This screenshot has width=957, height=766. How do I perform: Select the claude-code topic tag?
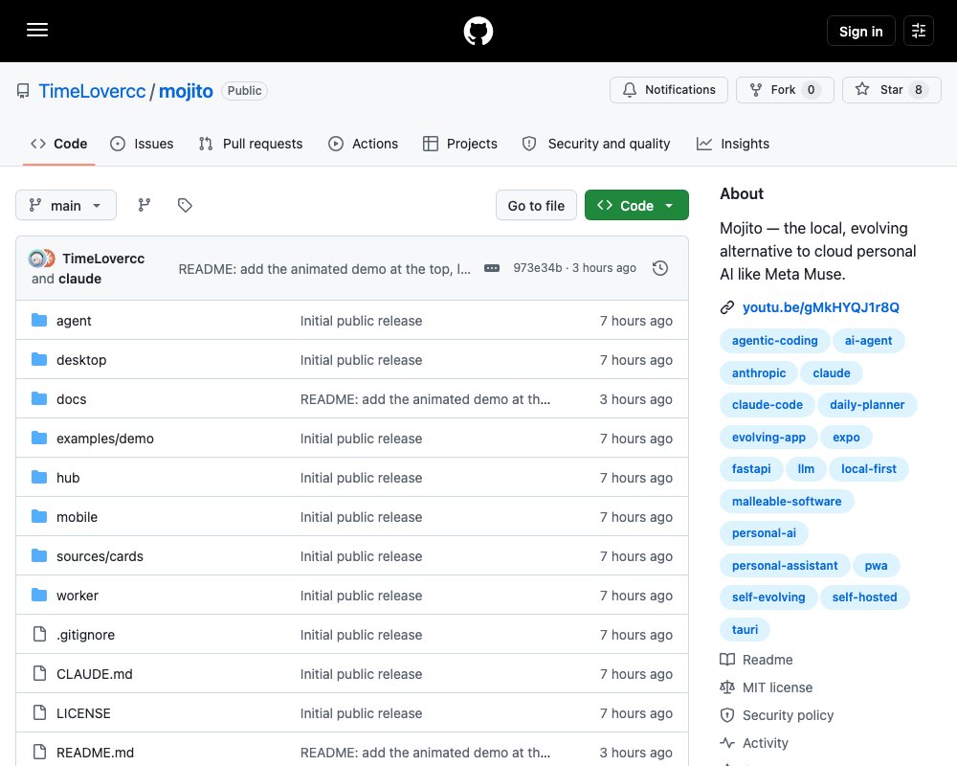point(768,404)
